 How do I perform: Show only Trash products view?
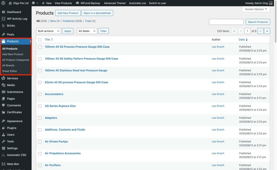(88, 21)
